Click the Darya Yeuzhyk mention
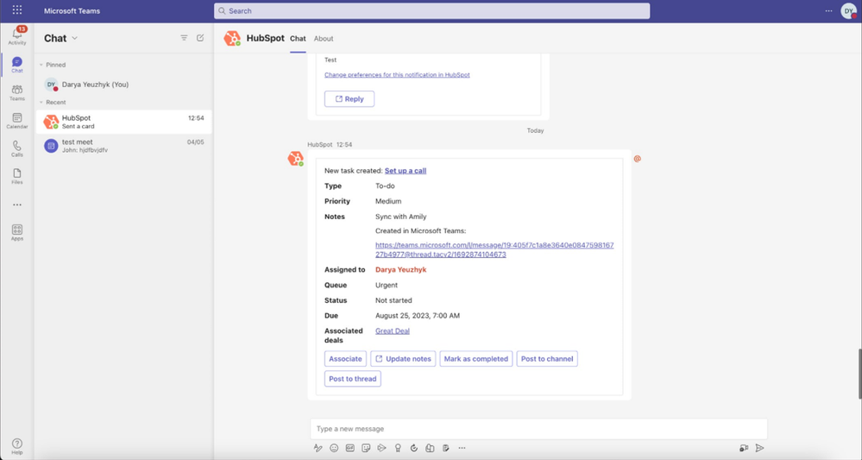This screenshot has height=460, width=862. point(400,270)
